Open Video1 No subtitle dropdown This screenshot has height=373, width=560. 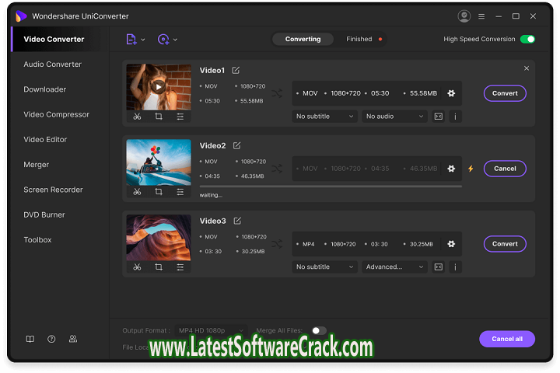[x=324, y=117]
